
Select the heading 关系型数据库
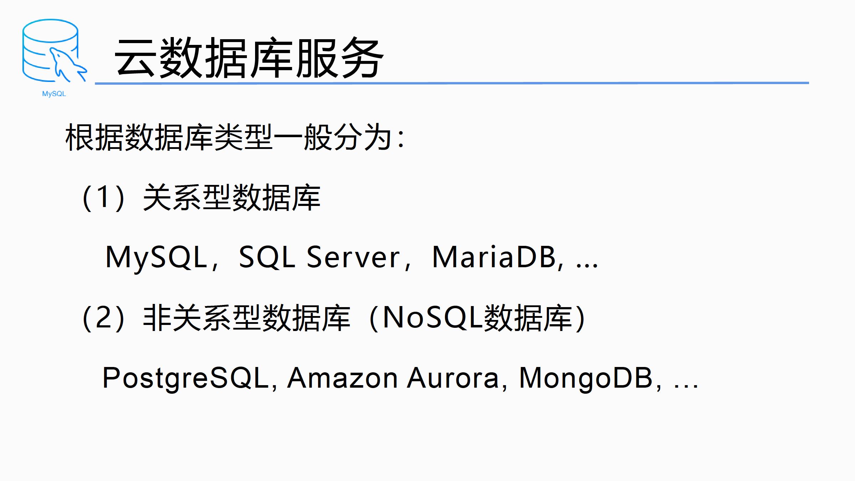coord(232,197)
